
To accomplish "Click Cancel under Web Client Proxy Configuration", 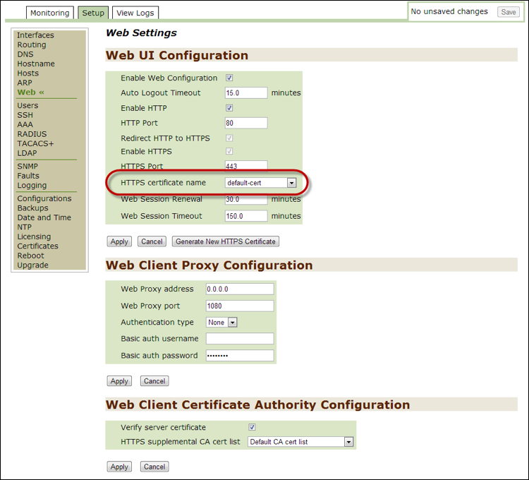I will tap(154, 380).
